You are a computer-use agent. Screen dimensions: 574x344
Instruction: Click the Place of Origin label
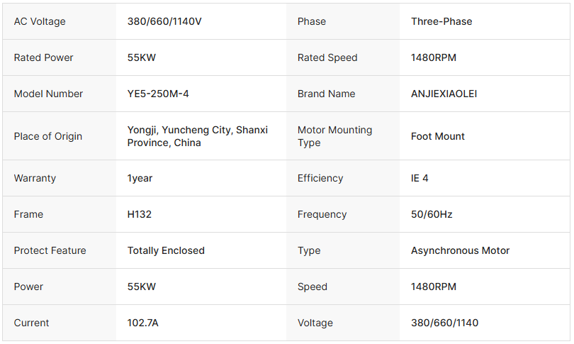click(x=48, y=136)
